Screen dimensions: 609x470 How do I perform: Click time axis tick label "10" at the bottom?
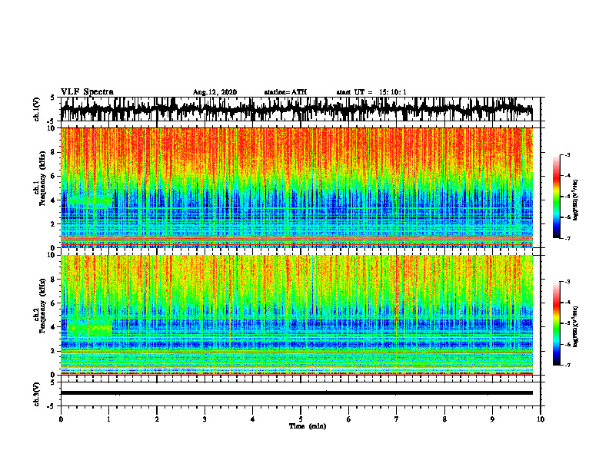[x=541, y=419]
